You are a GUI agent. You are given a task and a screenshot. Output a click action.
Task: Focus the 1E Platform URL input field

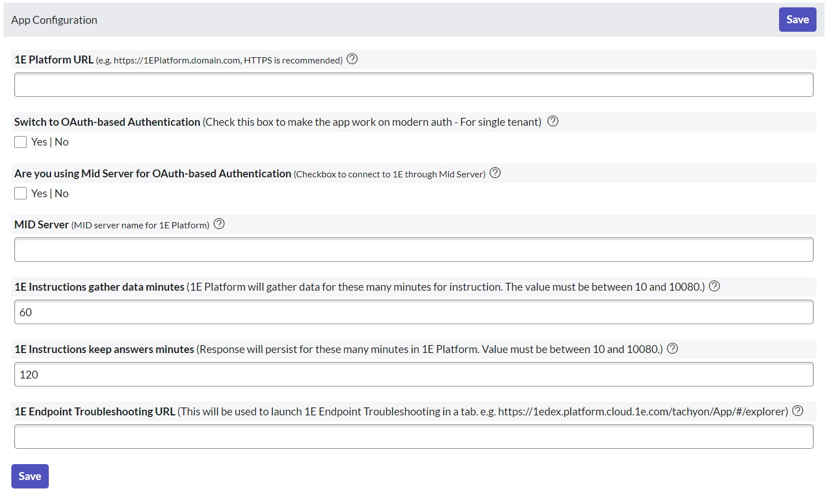pos(414,85)
